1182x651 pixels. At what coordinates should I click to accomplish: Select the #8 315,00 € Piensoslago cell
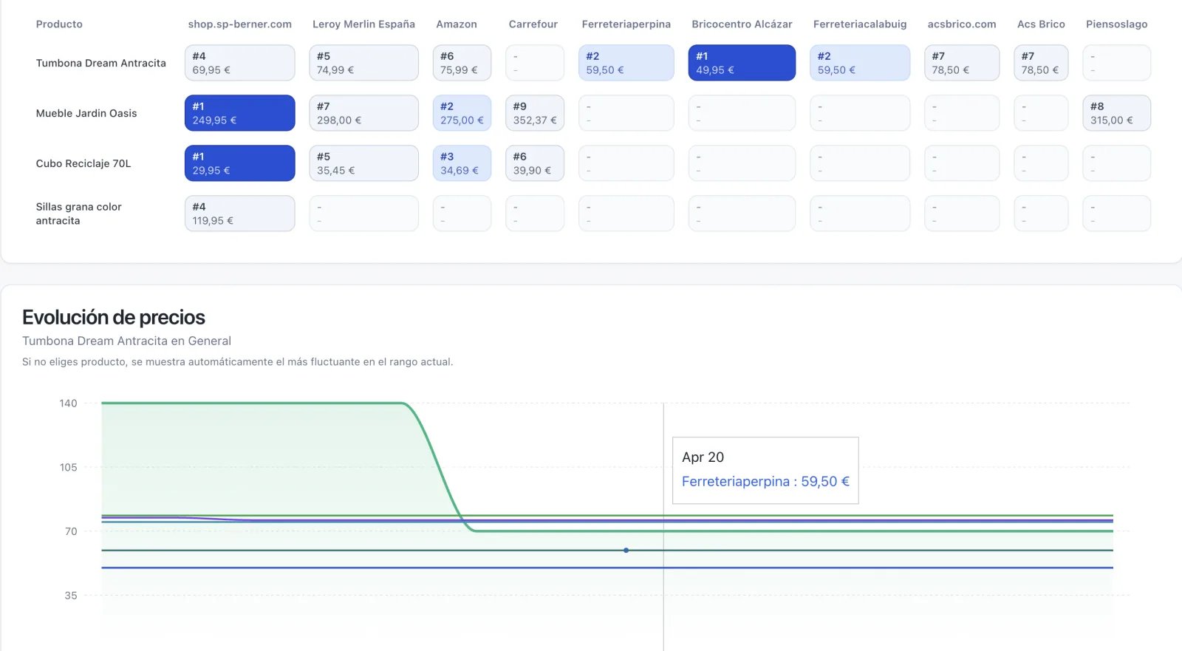tap(1117, 113)
